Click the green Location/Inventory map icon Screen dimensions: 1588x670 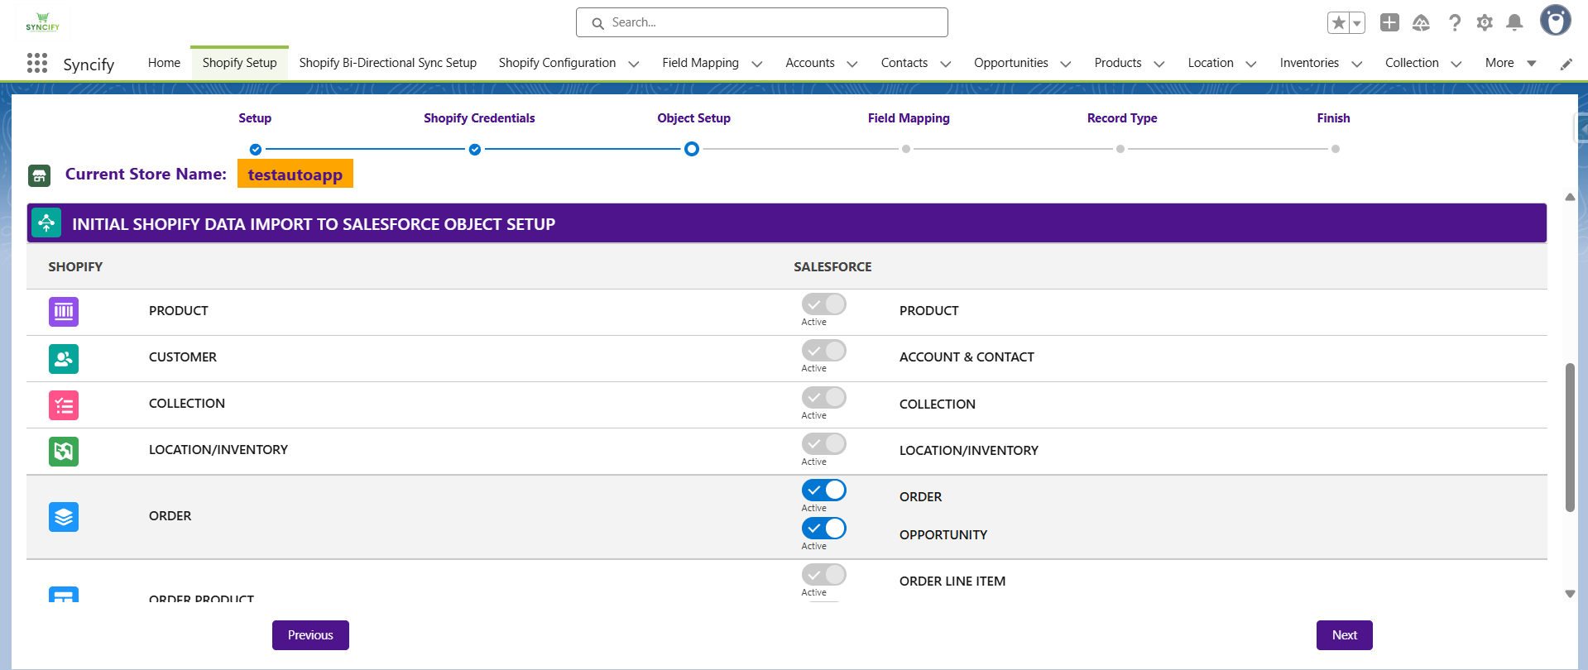tap(64, 452)
